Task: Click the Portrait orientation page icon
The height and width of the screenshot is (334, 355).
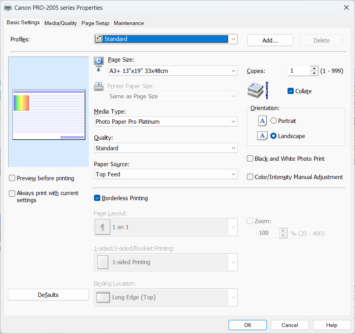Action: pos(263,121)
